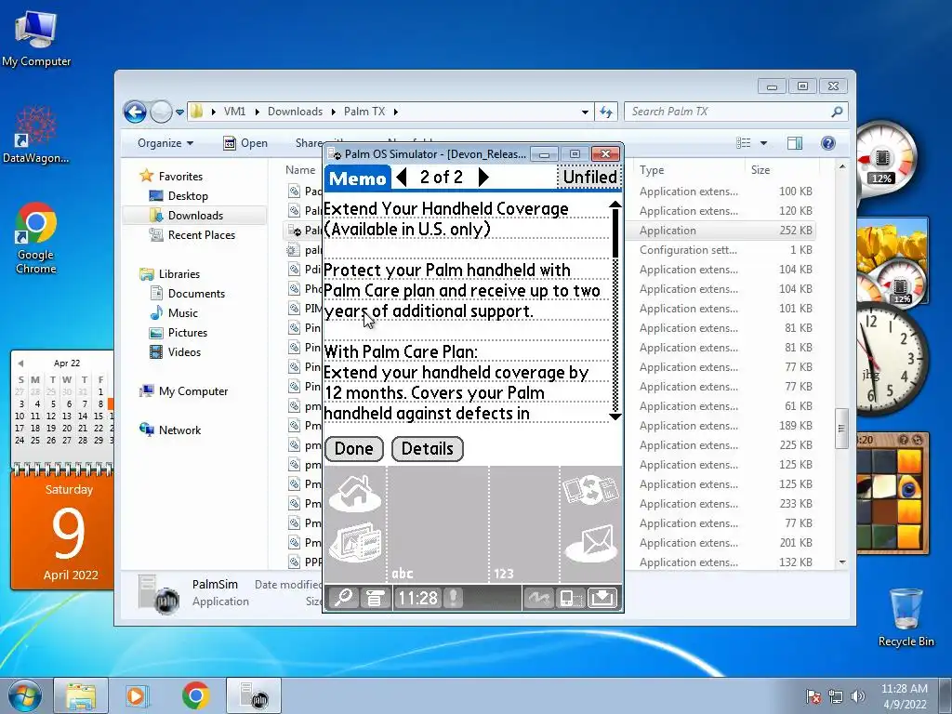Click VM1 in the address breadcrumb
The height and width of the screenshot is (714, 952).
point(234,112)
